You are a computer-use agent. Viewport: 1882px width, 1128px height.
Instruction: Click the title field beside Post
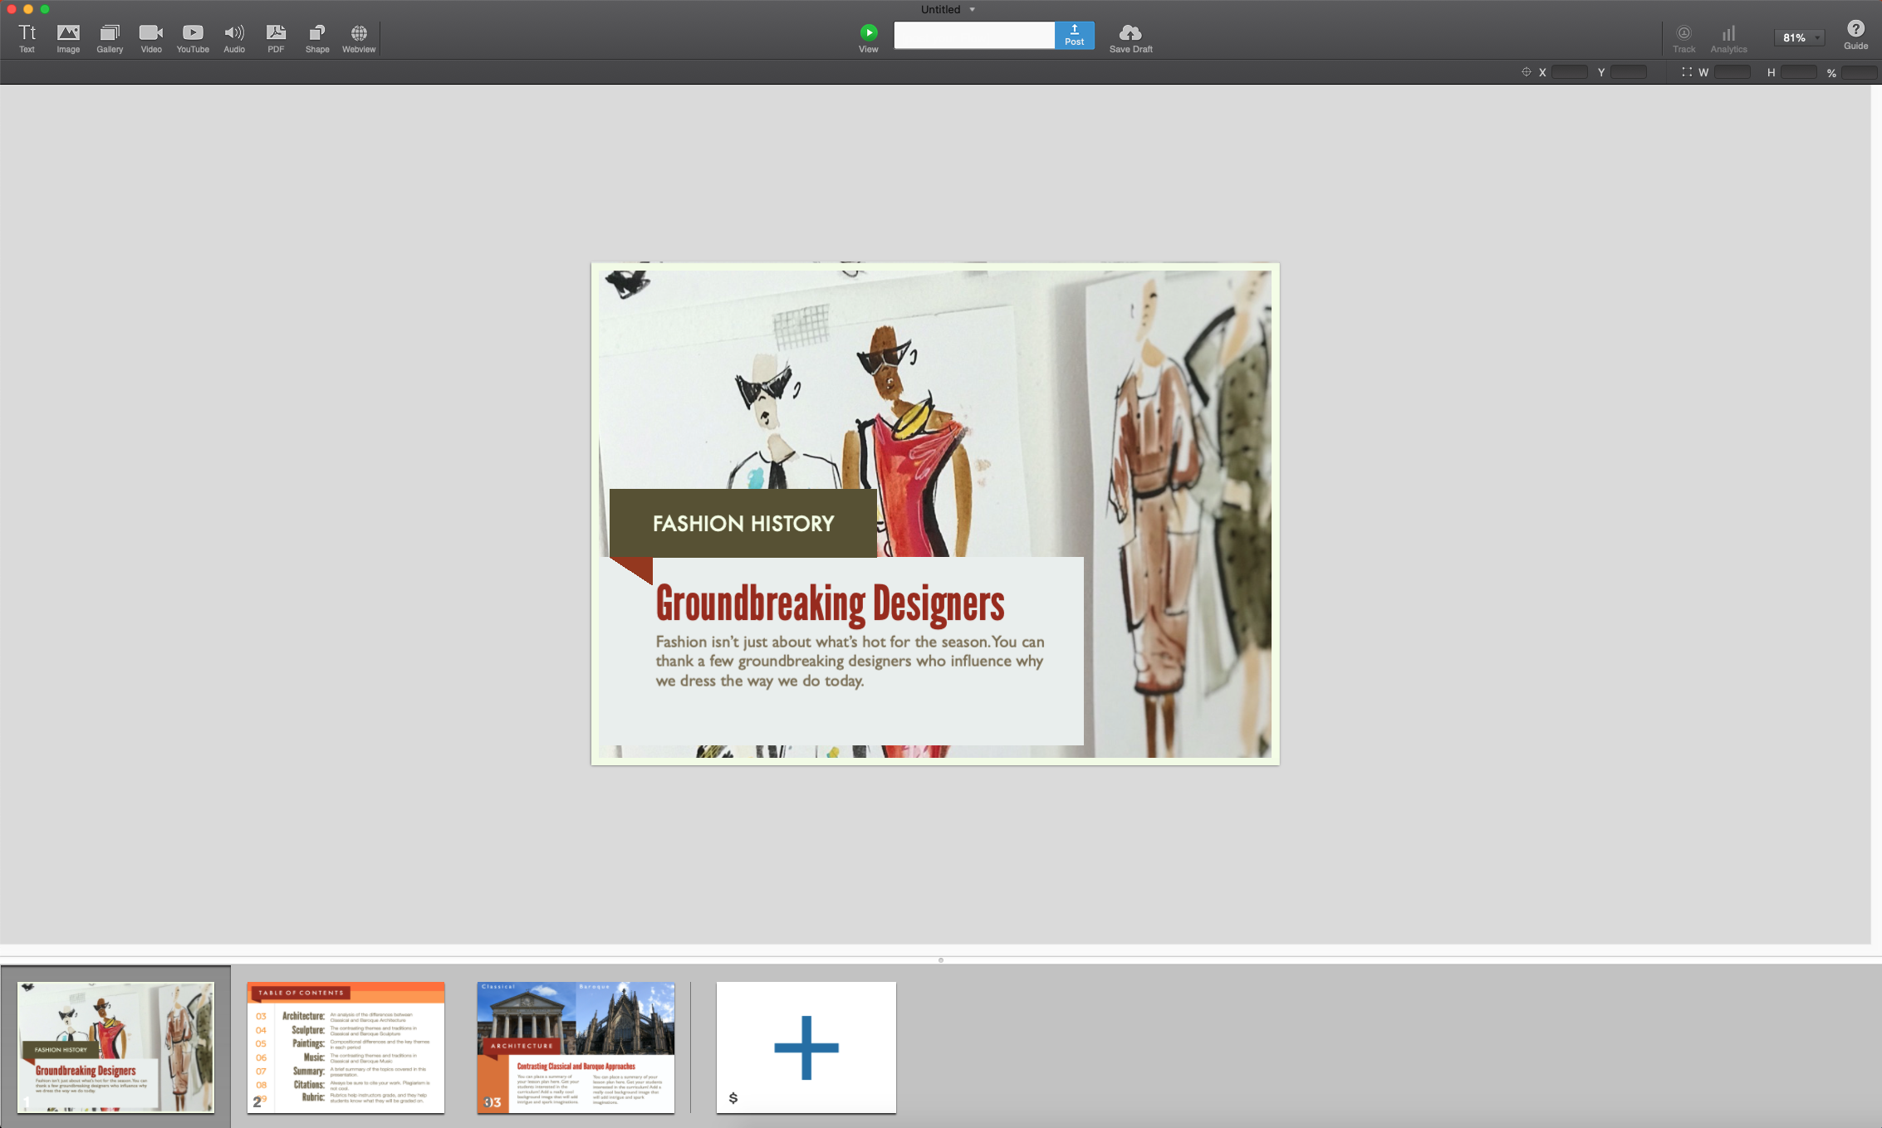(x=974, y=35)
